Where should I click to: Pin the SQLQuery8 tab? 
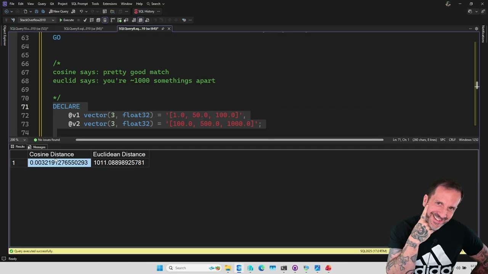tap(163, 29)
